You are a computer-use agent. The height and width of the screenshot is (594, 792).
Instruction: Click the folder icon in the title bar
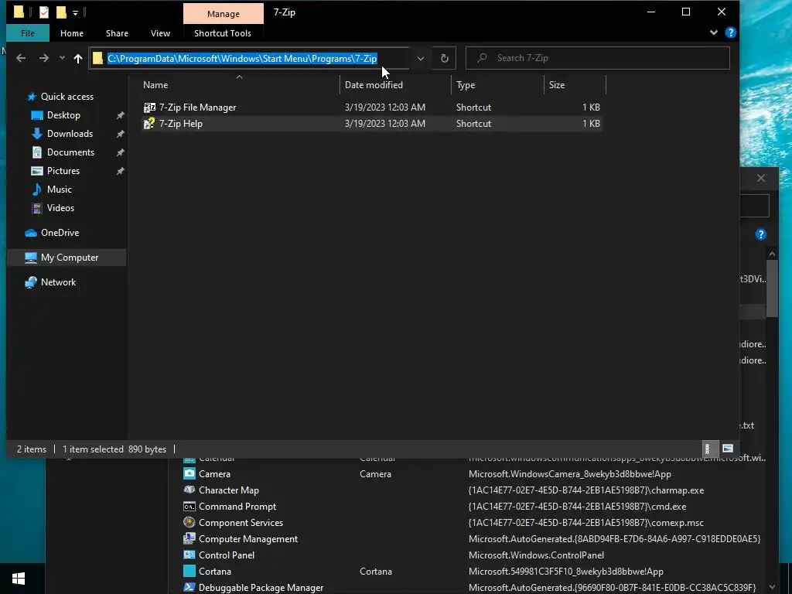[19, 12]
